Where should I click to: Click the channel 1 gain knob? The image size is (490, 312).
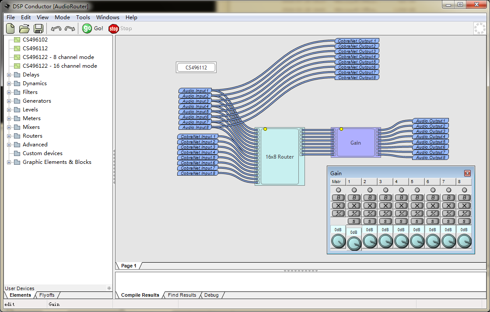pos(354,244)
